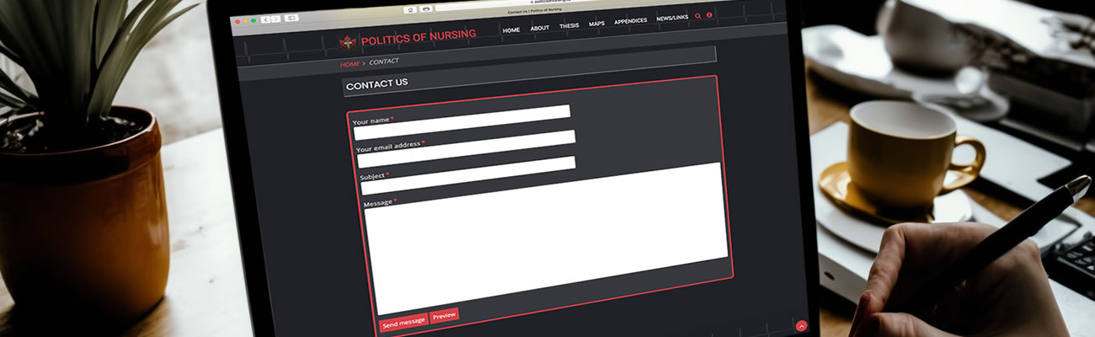Viewport: 1095px width, 337px height.
Task: Click the Politics of Nursing logo emblem
Action: point(347,41)
